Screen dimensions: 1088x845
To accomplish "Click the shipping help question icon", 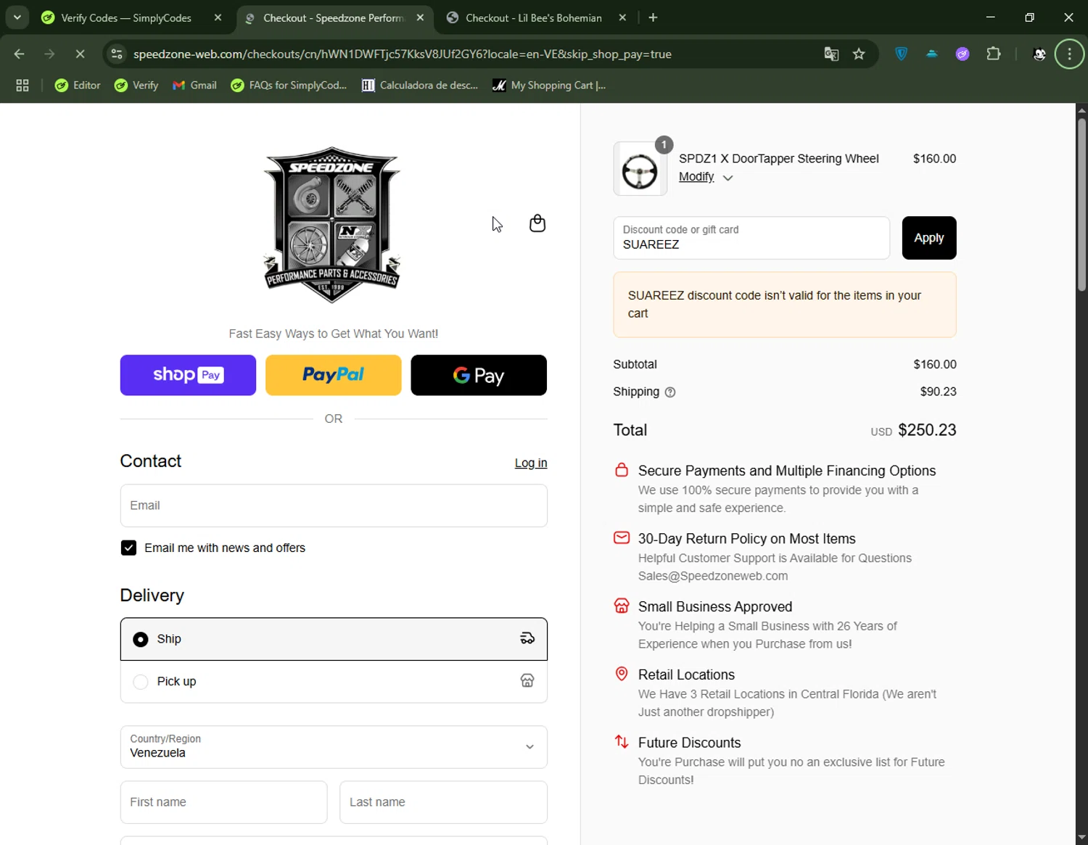I will pos(670,392).
